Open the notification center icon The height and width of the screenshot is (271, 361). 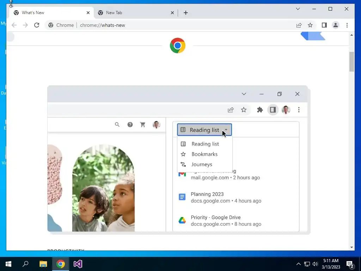350,264
